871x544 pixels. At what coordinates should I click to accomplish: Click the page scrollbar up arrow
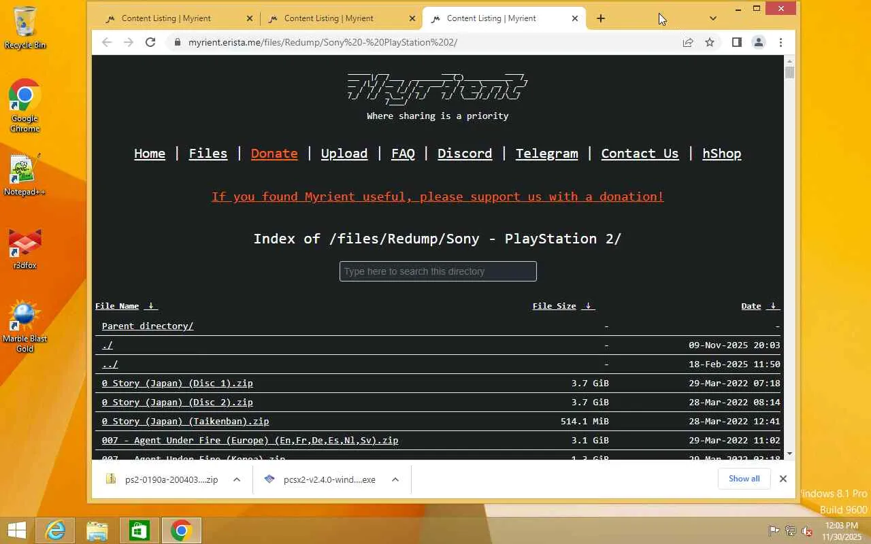(789, 61)
